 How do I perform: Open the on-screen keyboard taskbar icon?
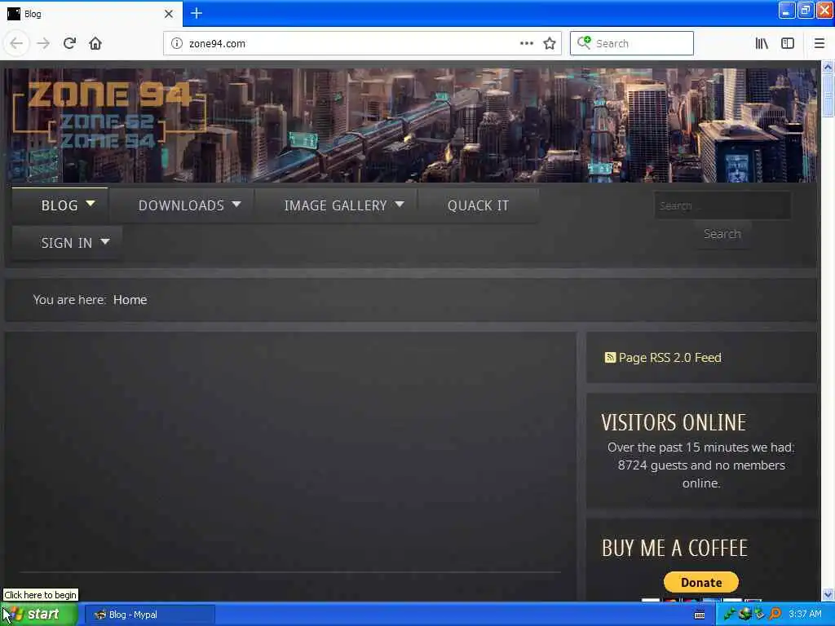pyautogui.click(x=700, y=615)
